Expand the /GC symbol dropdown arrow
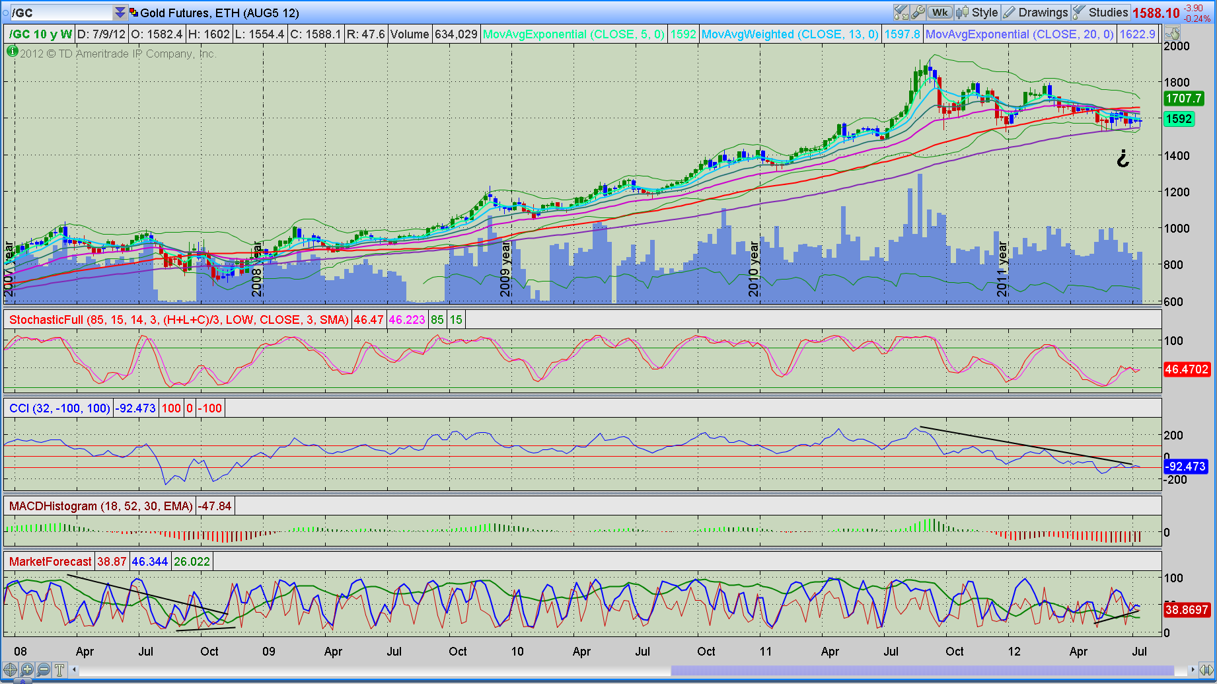Image resolution: width=1217 pixels, height=684 pixels. (120, 13)
